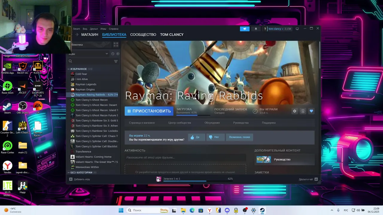Screen dimensions: 383x215
Task: Open Steam announcements megaphone icon
Action: click(244, 29)
